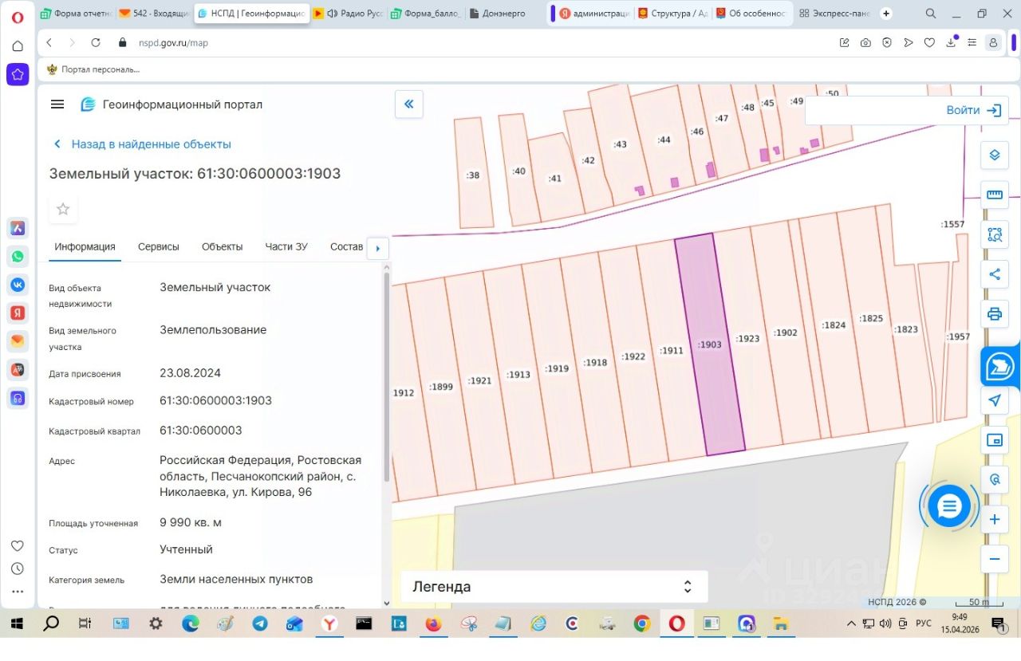1021x661 pixels.
Task: Switch to the Донэнерго browser tab
Action: [x=504, y=14]
